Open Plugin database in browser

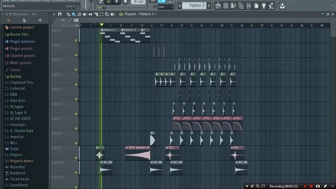point(20,41)
